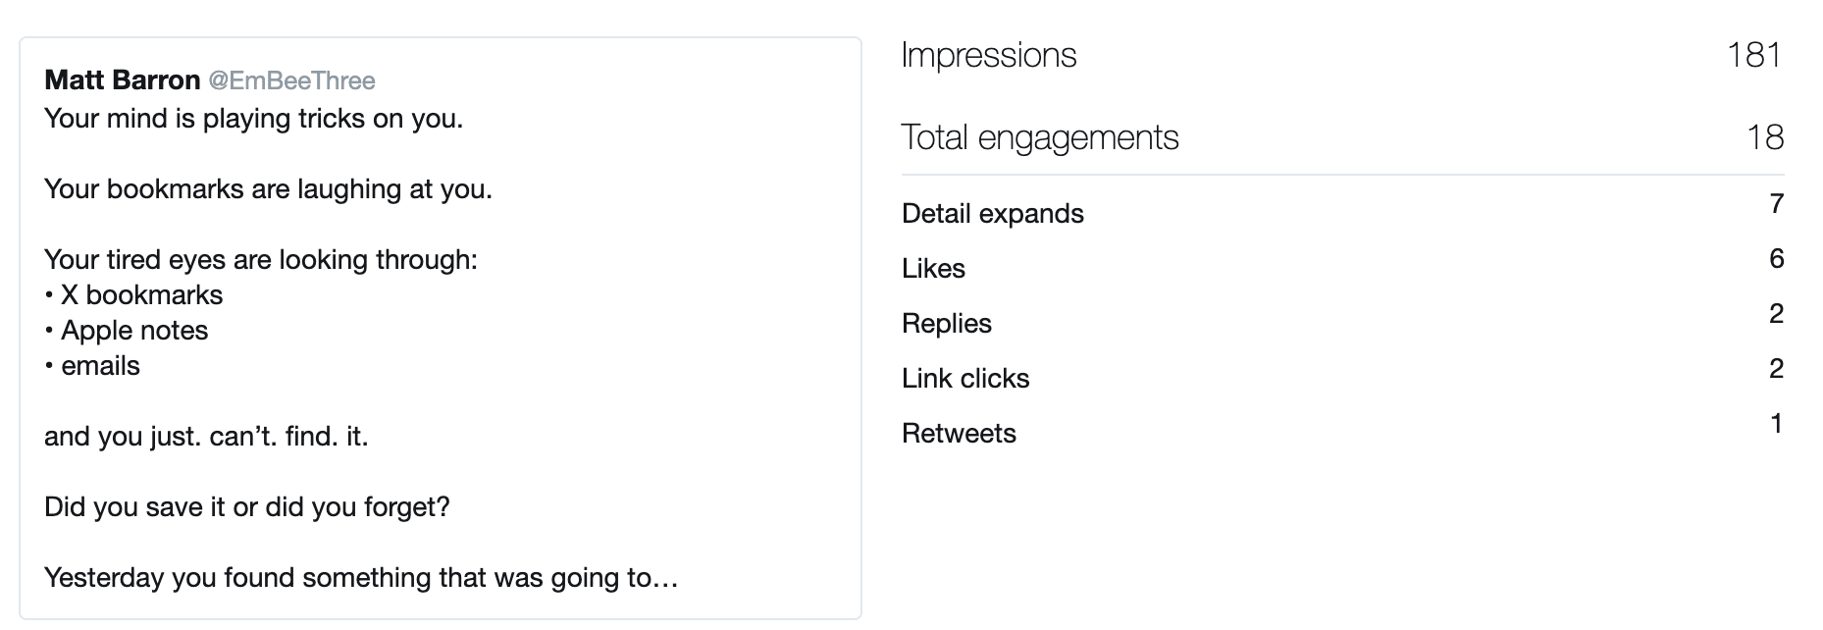Click the total engagements value 18
Screen dimensions: 1823x630
click(x=1765, y=137)
